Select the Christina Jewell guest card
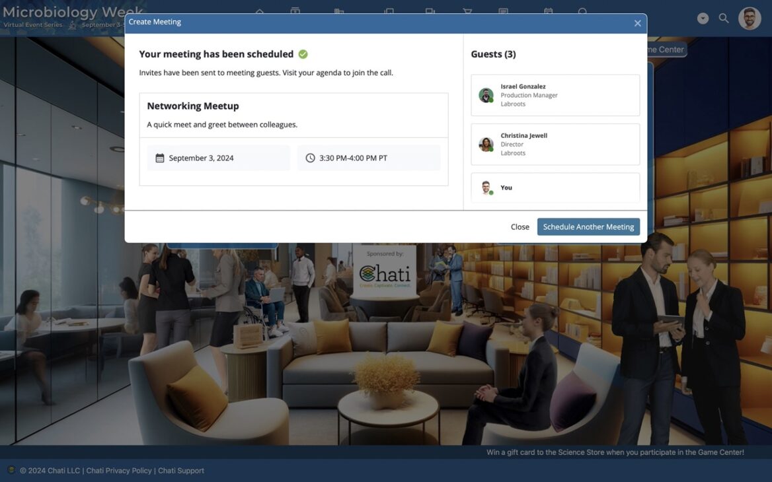The width and height of the screenshot is (772, 482). (x=555, y=145)
